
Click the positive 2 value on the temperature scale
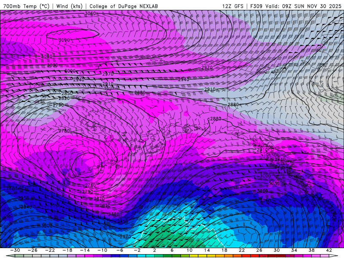click(x=154, y=250)
